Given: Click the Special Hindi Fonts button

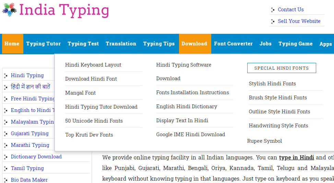Looking at the screenshot, I should (x=282, y=68).
